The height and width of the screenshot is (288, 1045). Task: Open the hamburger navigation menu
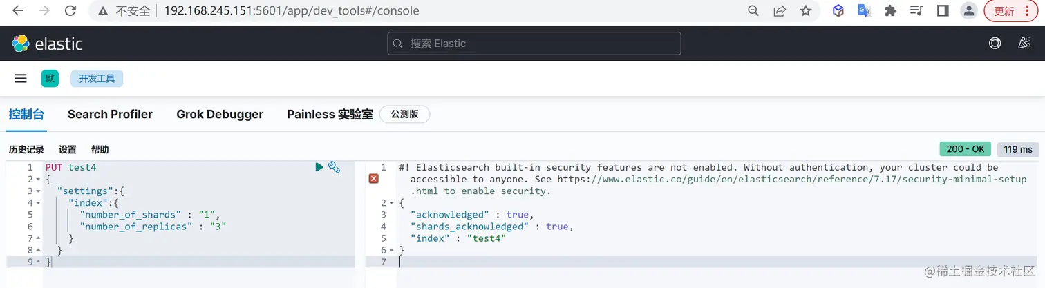pos(21,79)
